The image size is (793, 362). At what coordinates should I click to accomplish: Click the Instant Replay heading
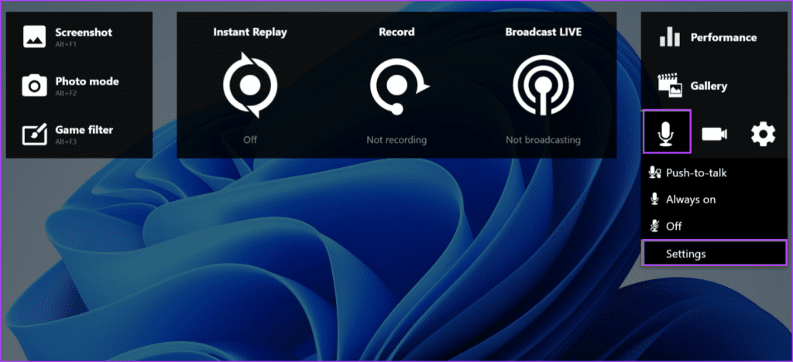point(250,32)
